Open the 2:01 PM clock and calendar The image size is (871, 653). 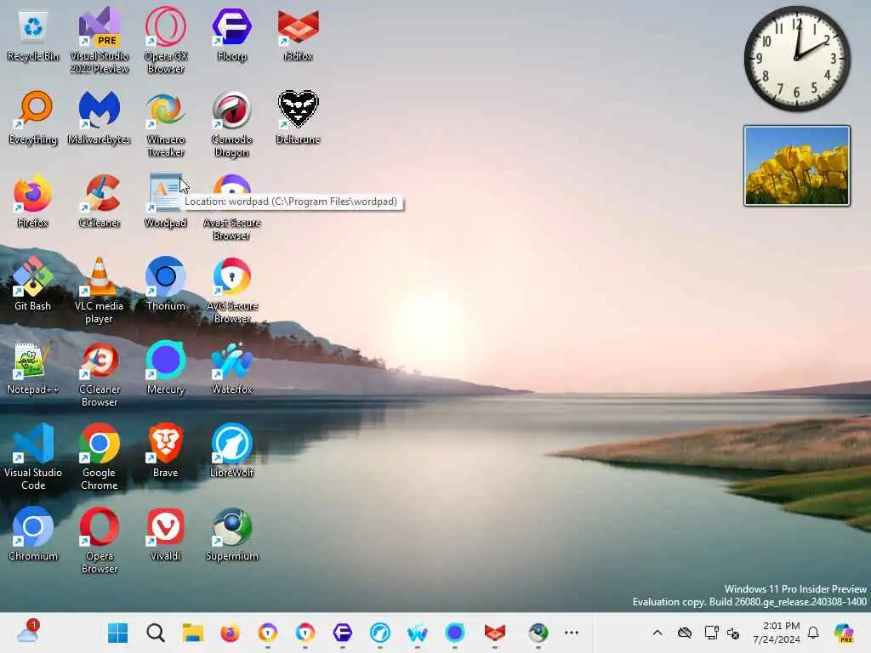(x=777, y=633)
